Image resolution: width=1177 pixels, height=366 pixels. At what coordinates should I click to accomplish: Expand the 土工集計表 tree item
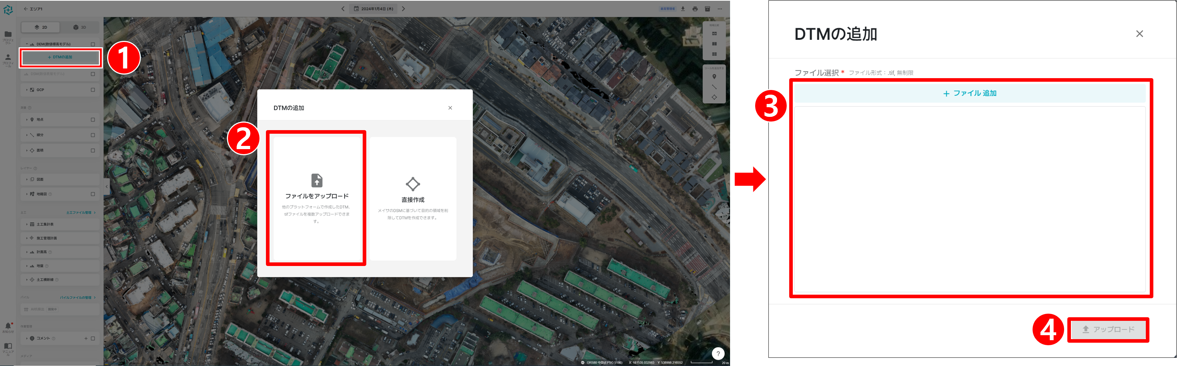tap(27, 224)
